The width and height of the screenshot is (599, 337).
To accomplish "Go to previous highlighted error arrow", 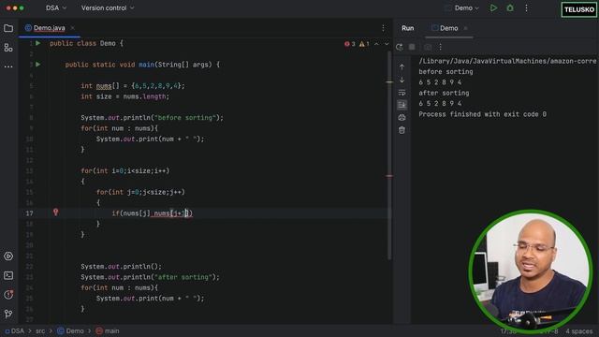I will point(376,44).
